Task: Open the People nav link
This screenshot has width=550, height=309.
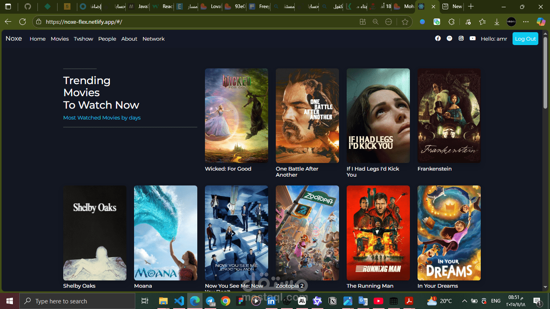Action: (107, 39)
